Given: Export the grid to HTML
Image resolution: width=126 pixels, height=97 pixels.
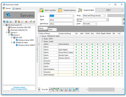Looking at the screenshot, I should point(69,89).
